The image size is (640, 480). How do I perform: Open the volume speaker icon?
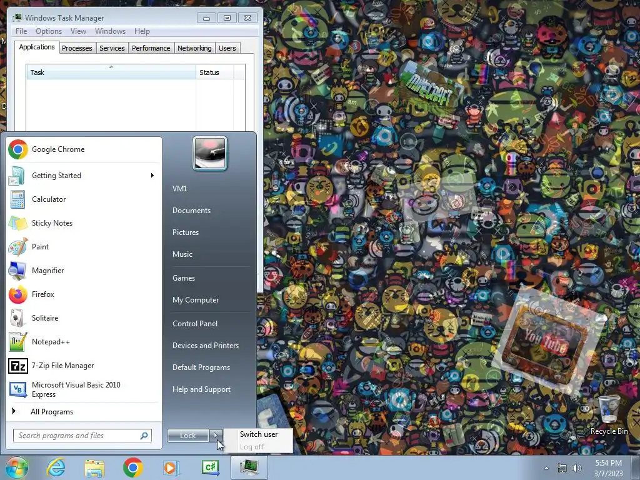[x=577, y=468]
